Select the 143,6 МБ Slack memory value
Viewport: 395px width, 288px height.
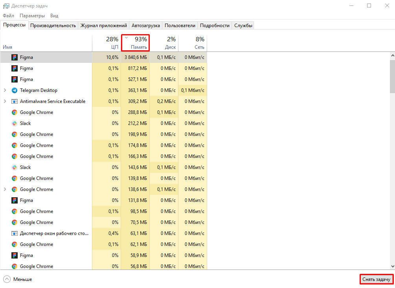[137, 167]
